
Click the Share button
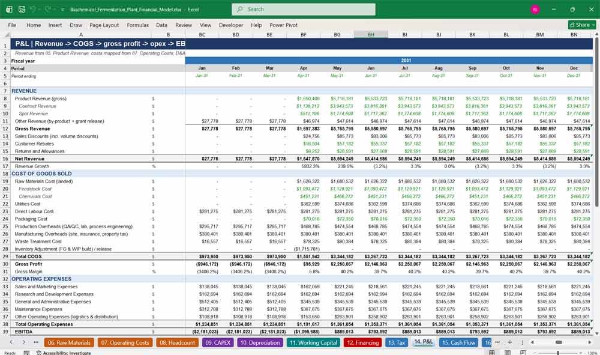coord(583,25)
